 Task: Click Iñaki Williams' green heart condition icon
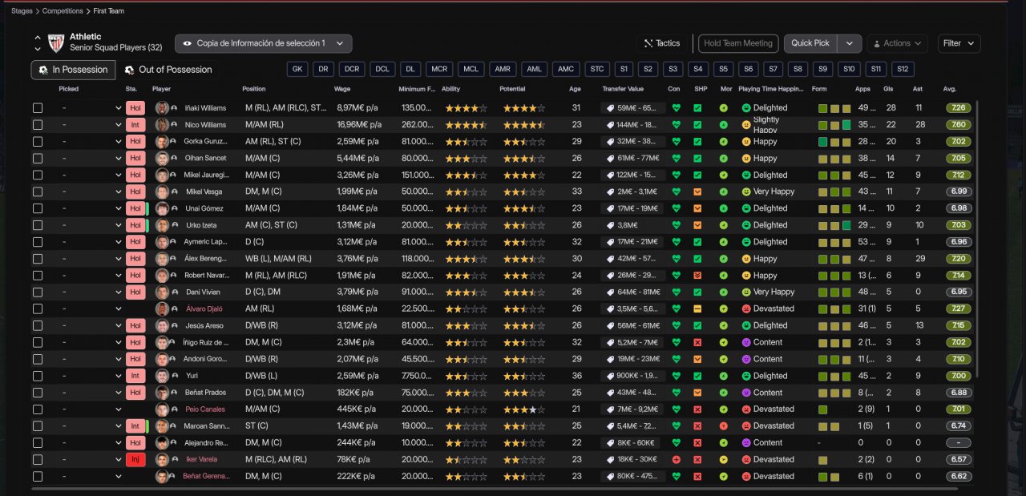pos(676,108)
